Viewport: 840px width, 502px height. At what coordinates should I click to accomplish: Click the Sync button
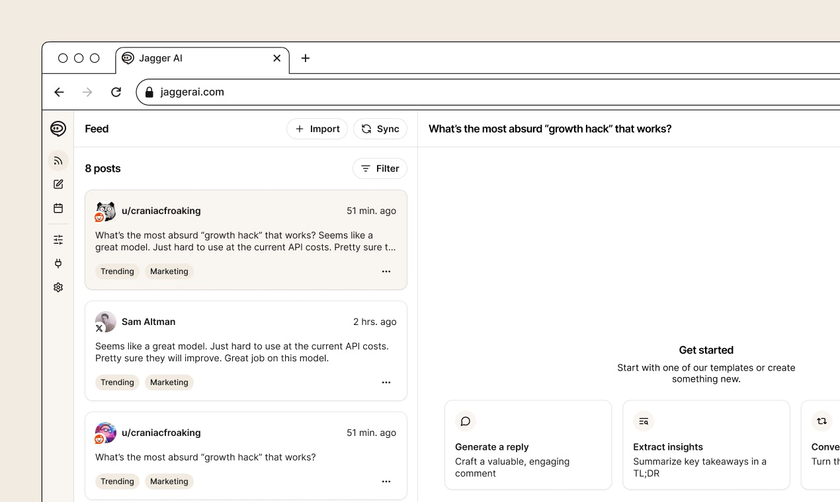tap(380, 129)
